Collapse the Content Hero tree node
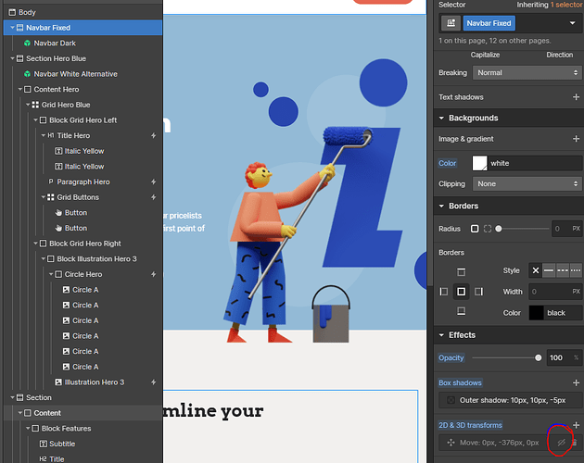This screenshot has width=584, height=463. tap(20, 89)
